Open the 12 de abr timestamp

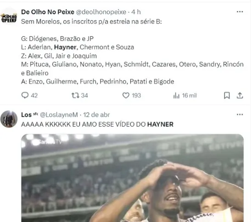[x=96, y=115]
